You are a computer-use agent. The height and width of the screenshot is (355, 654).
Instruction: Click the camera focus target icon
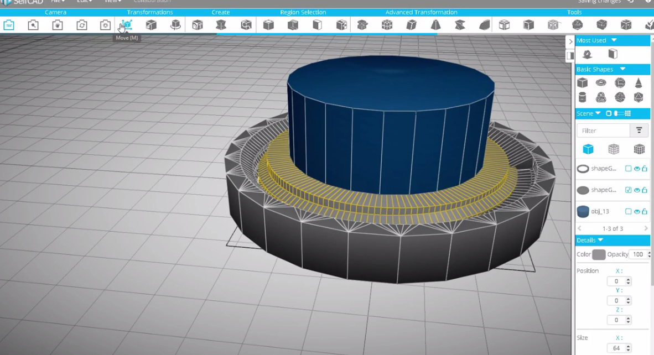(106, 25)
